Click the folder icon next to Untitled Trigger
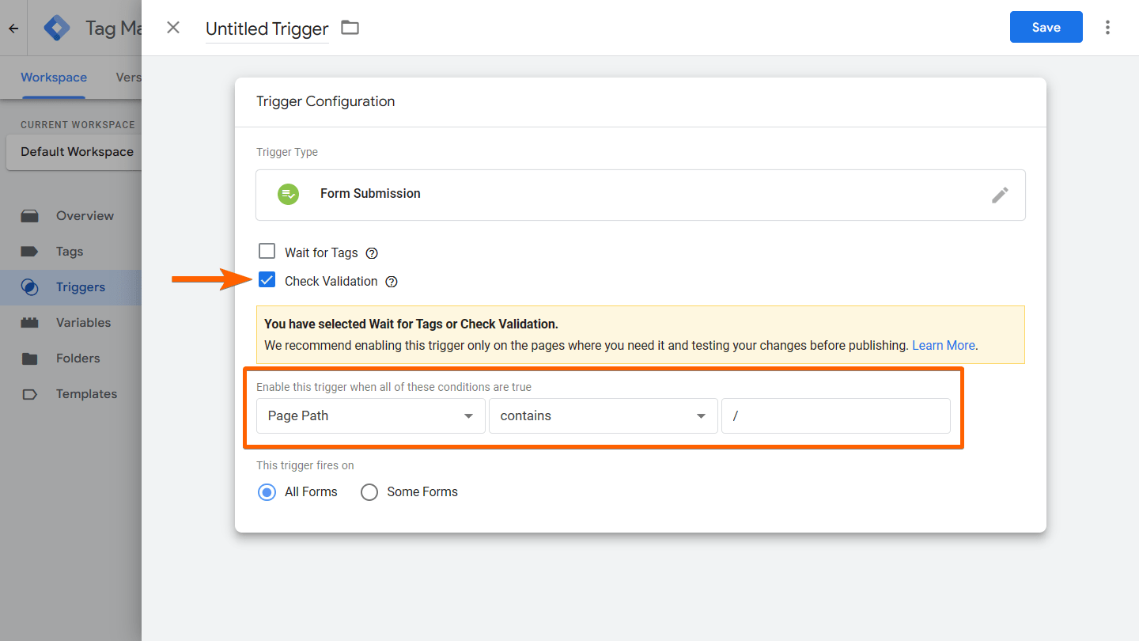The height and width of the screenshot is (641, 1139). point(350,28)
